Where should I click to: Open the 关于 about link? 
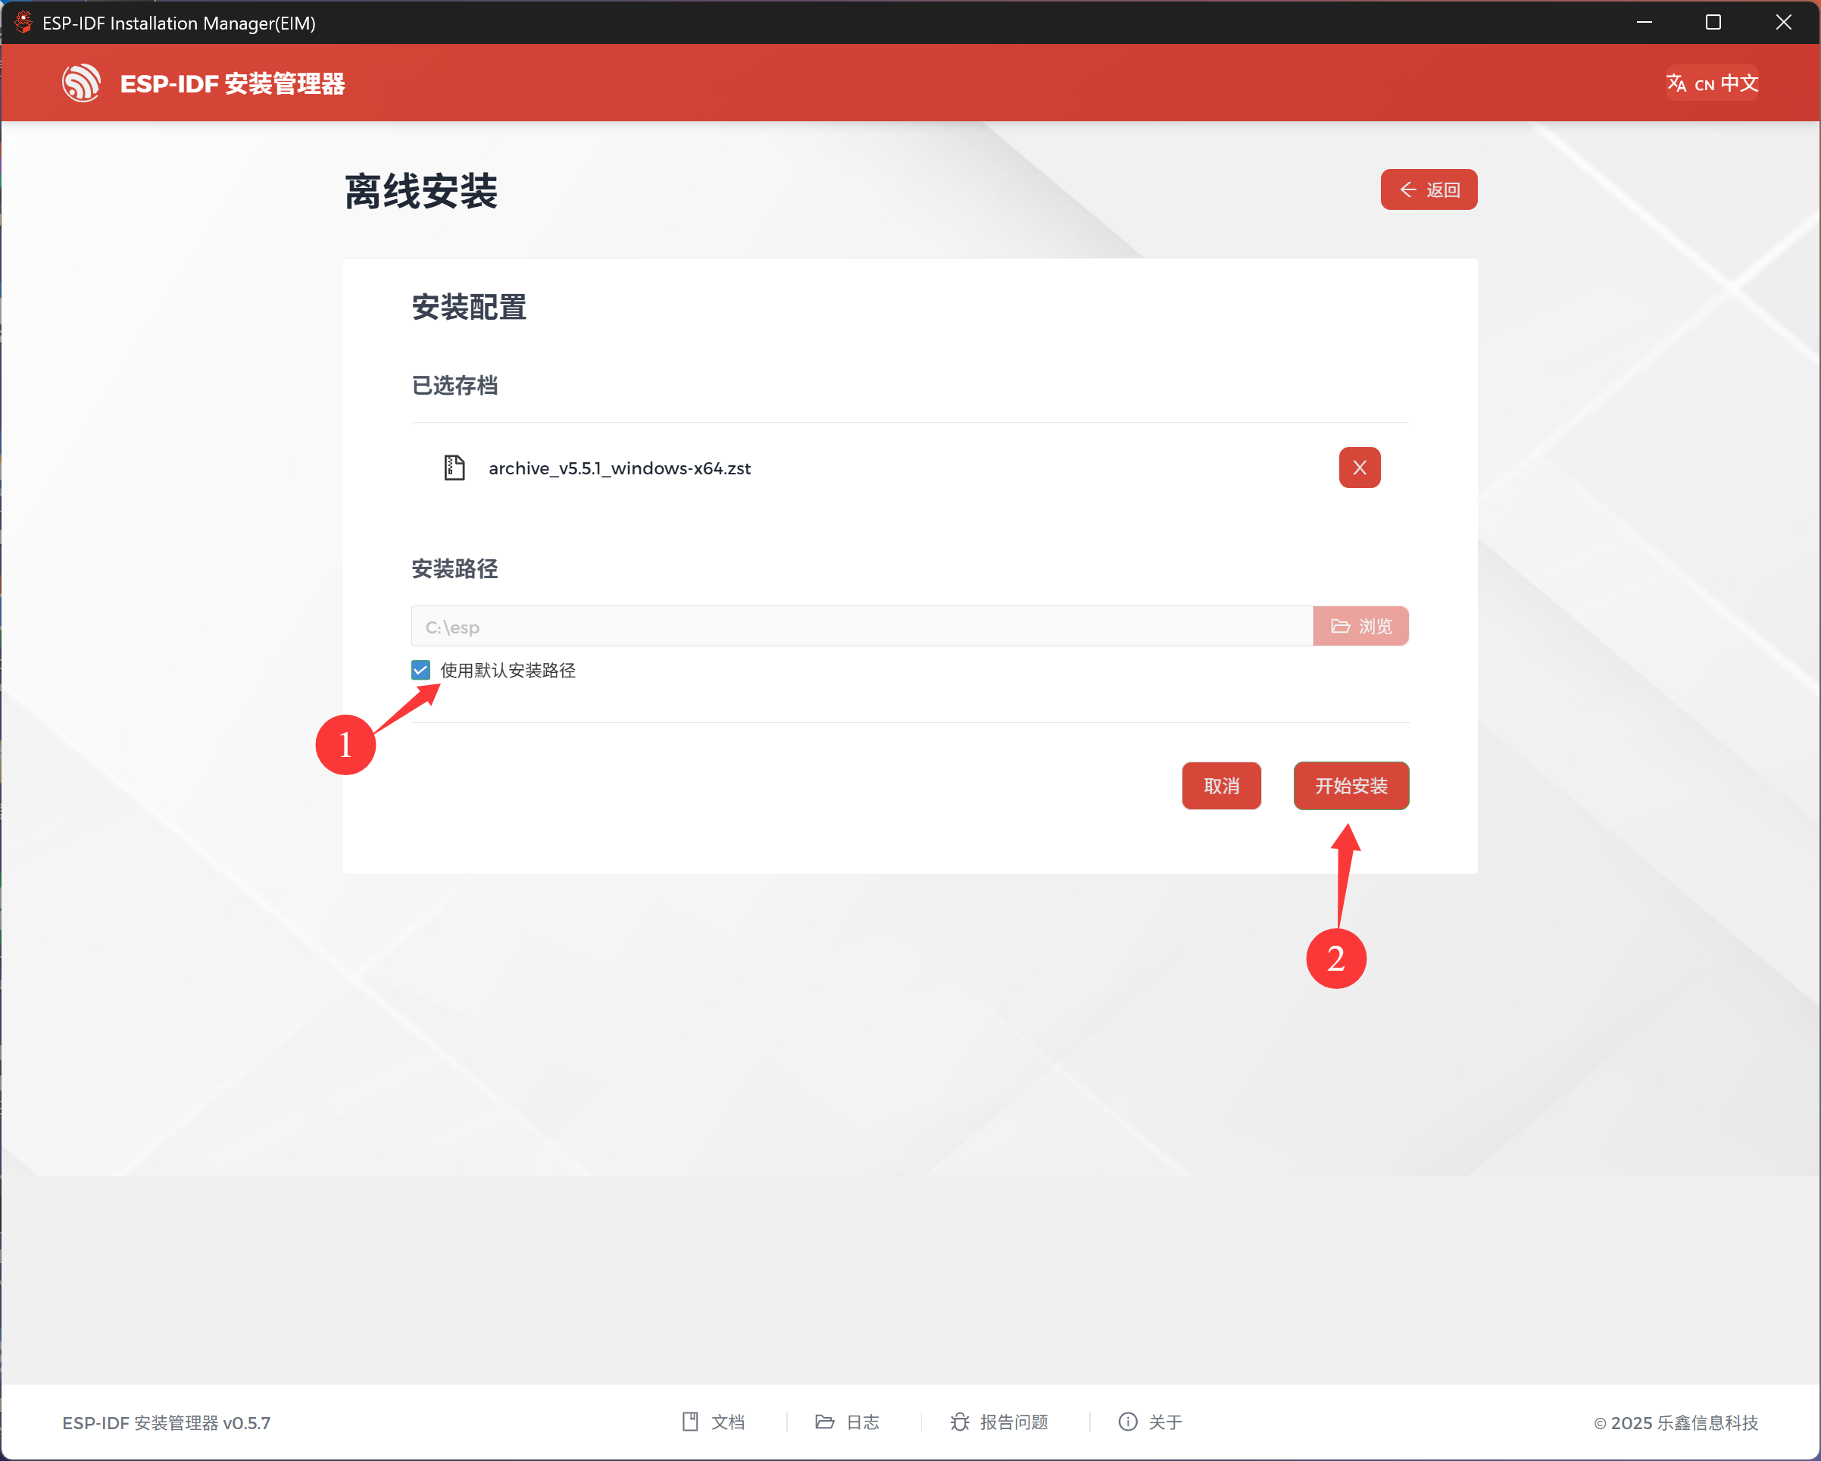(1151, 1422)
